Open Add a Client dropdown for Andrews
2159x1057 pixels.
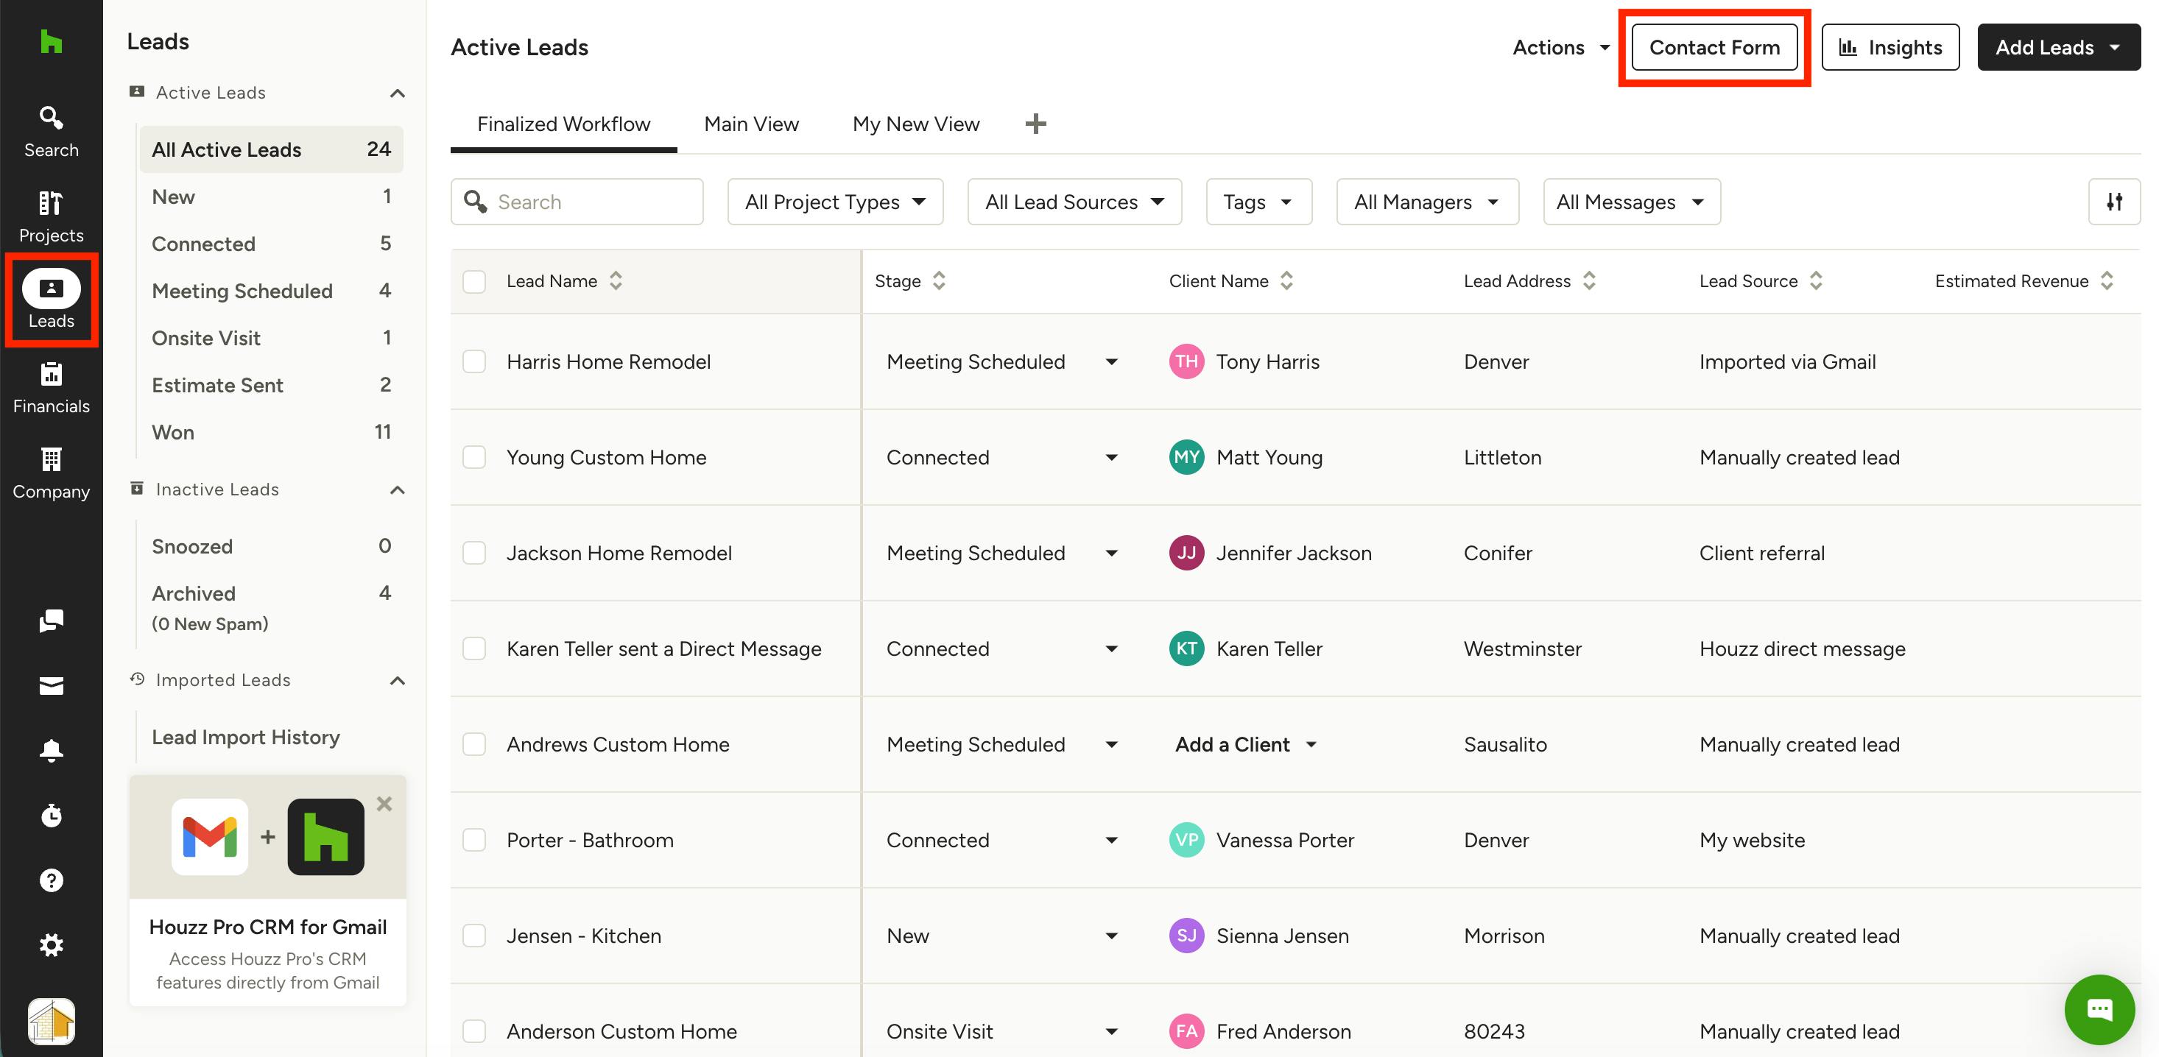click(x=1245, y=745)
